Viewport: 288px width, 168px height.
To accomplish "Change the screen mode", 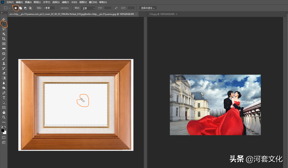I will pyautogui.click(x=4, y=142).
